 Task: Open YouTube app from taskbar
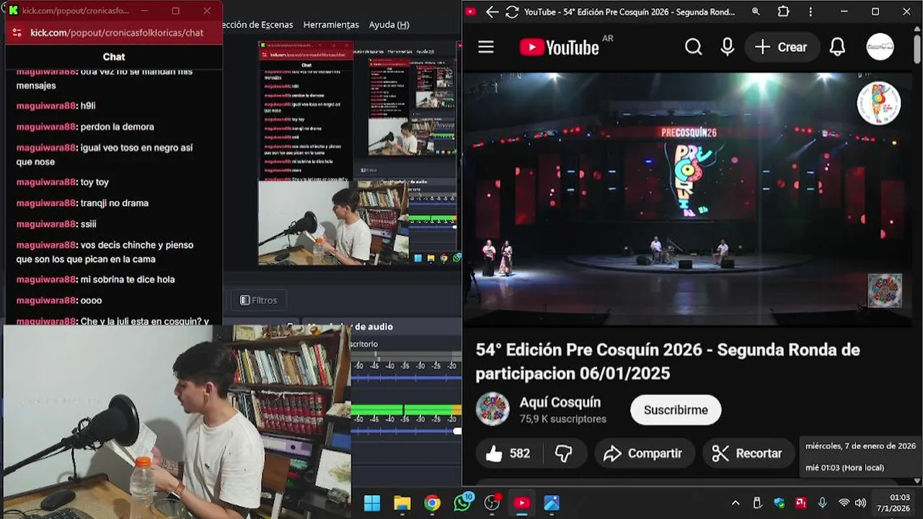click(x=522, y=503)
